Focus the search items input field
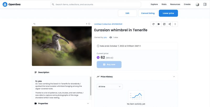 96,4
